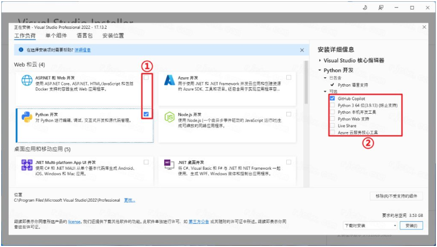Image resolution: width=437 pixels, height=247 pixels.
Task: Switch to the 语言包 tab
Action: 84,35
